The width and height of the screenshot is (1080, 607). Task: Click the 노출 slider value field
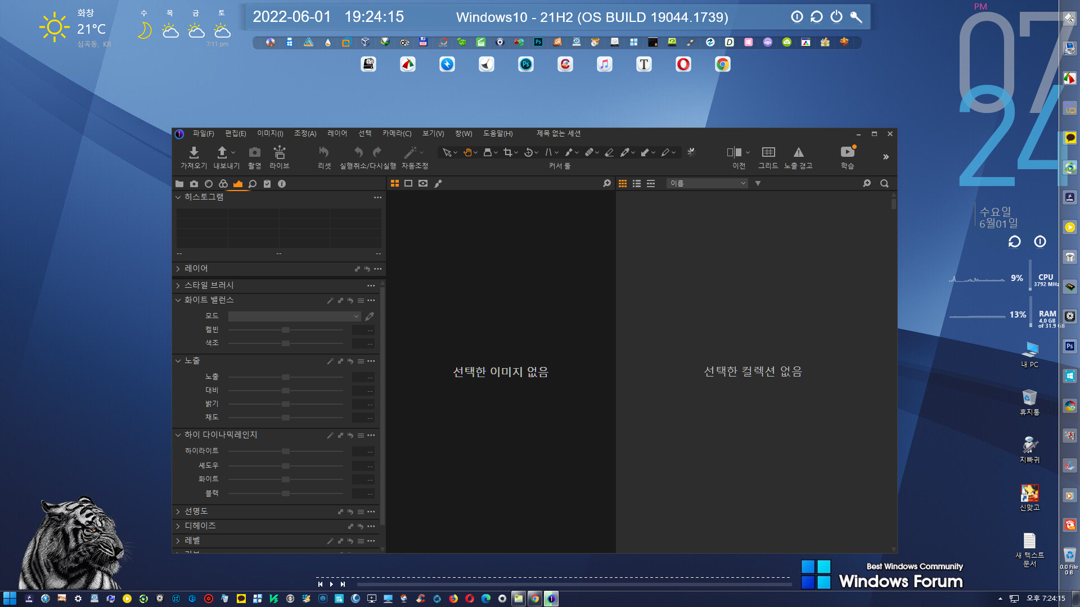[363, 377]
